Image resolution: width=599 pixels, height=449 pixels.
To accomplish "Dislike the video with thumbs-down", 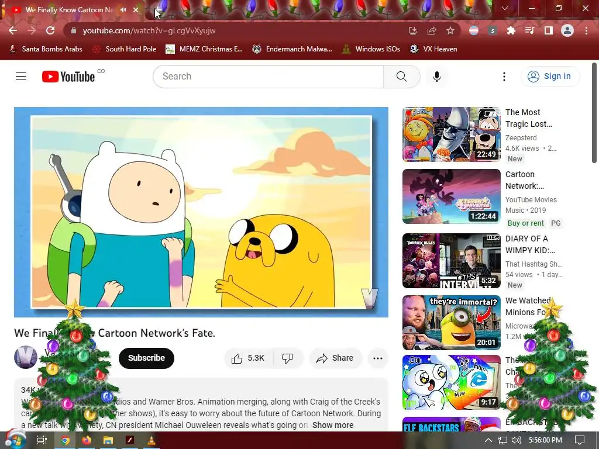I will [288, 358].
